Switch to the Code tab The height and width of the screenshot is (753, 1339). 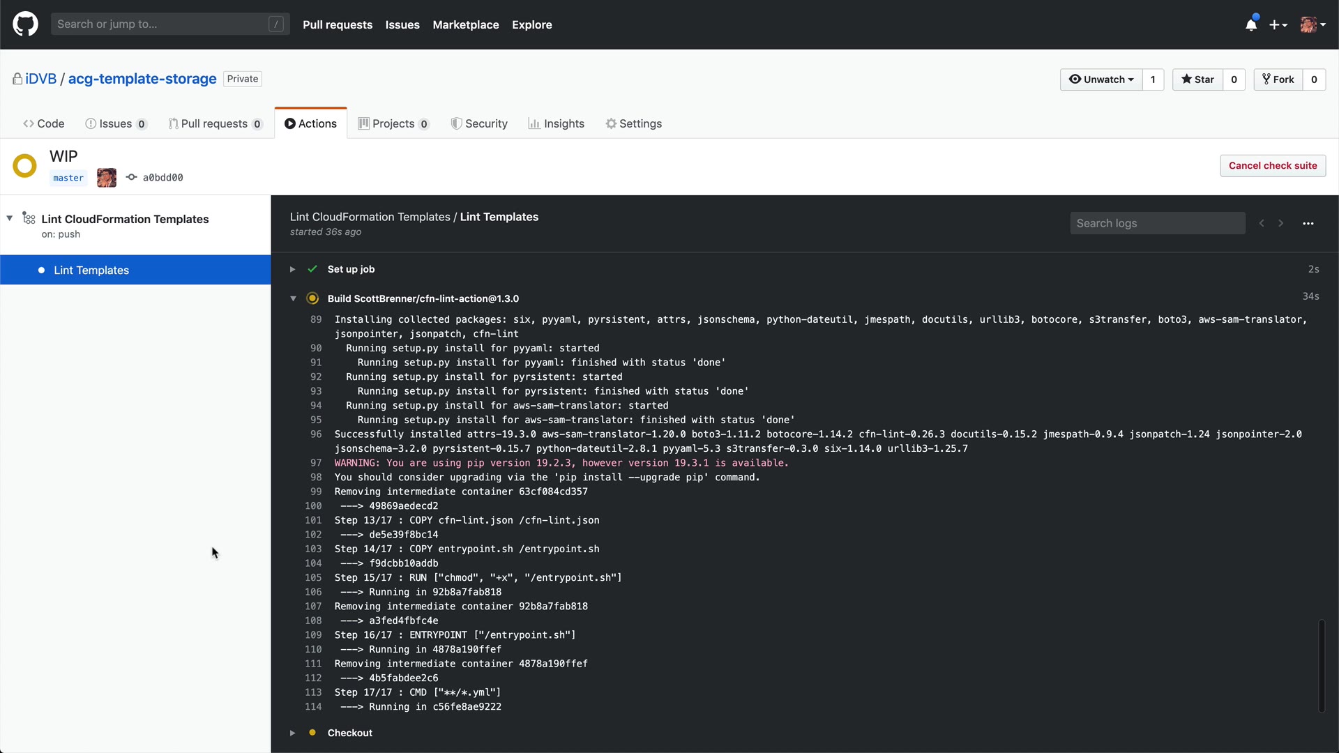44,123
